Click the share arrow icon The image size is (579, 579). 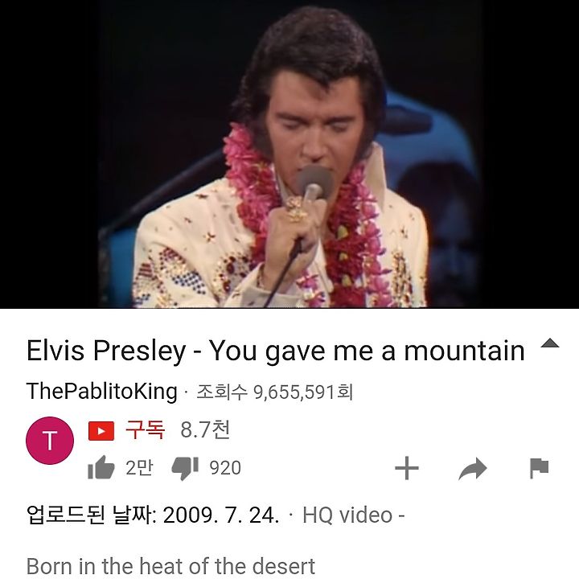pos(473,469)
